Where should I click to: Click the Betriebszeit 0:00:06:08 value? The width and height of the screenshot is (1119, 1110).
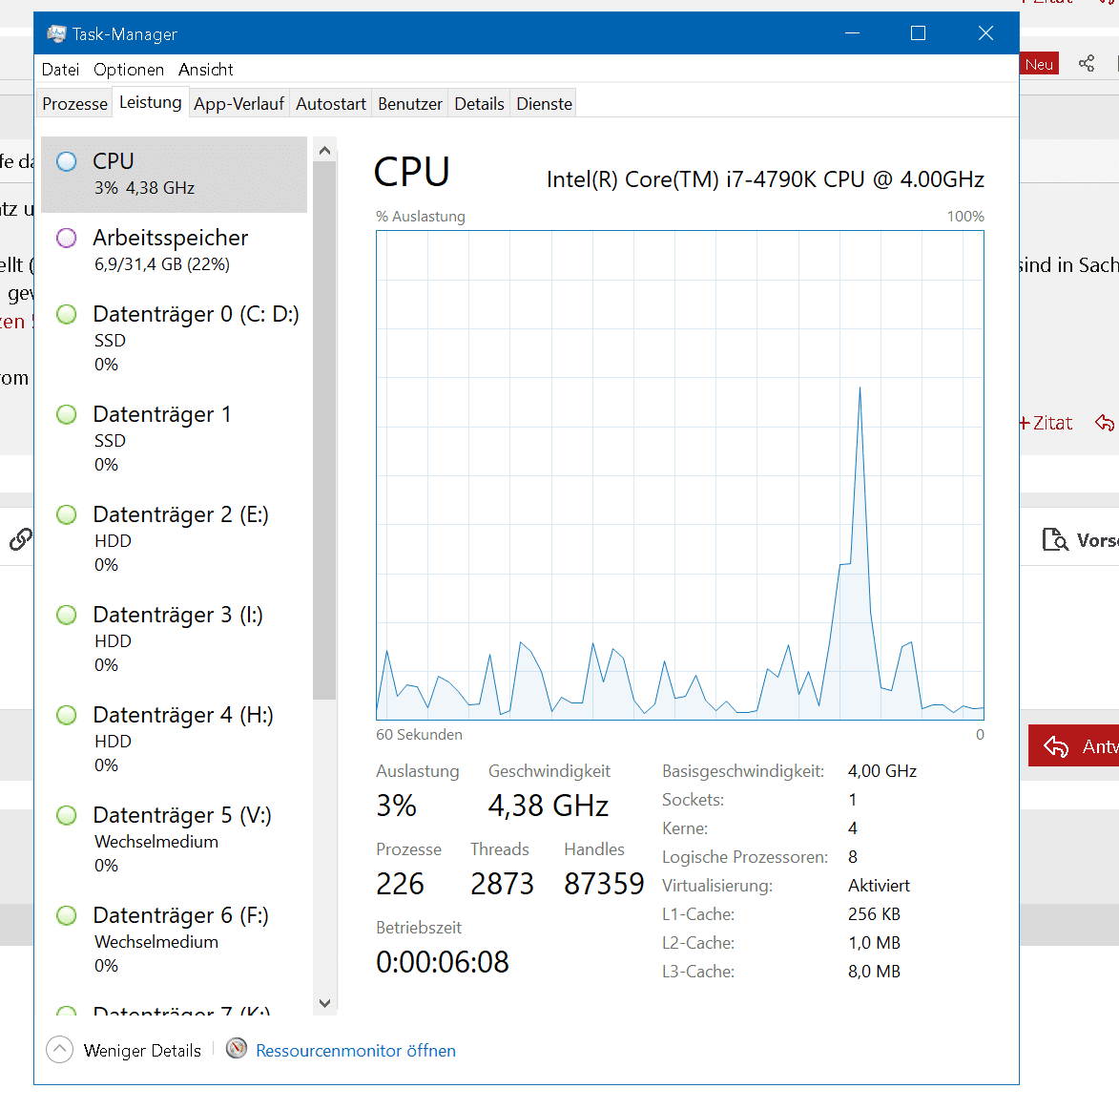coord(443,962)
